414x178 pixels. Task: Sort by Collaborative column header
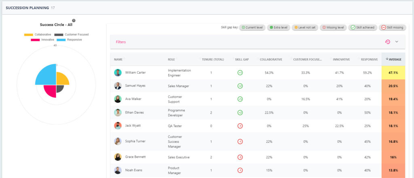point(271,59)
